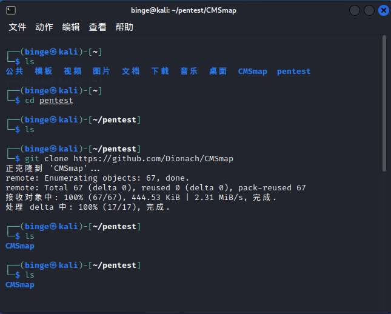The image size is (391, 314).
Task: Click the terminal icon in the title bar
Action: (11, 10)
